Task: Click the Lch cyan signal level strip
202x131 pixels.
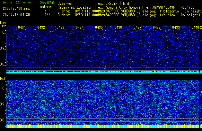Action: pyautogui.click(x=103, y=72)
